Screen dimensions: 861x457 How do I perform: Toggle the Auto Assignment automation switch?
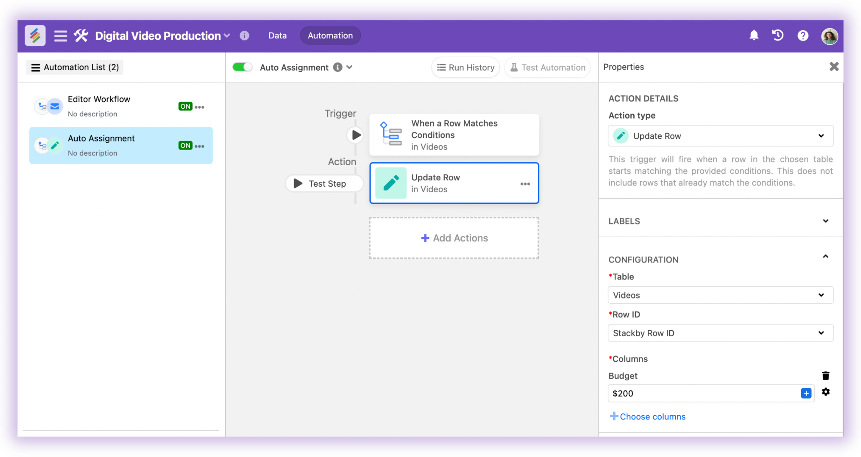click(x=242, y=67)
